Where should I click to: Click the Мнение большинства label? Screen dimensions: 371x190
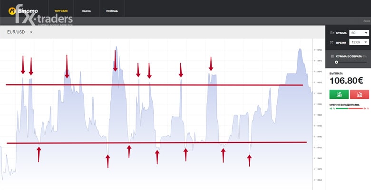tap(344, 104)
